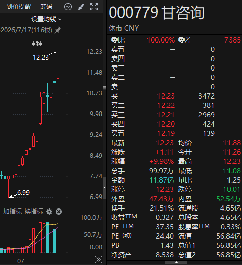
Task: Click the tallest red volume bar
Action: point(58,235)
